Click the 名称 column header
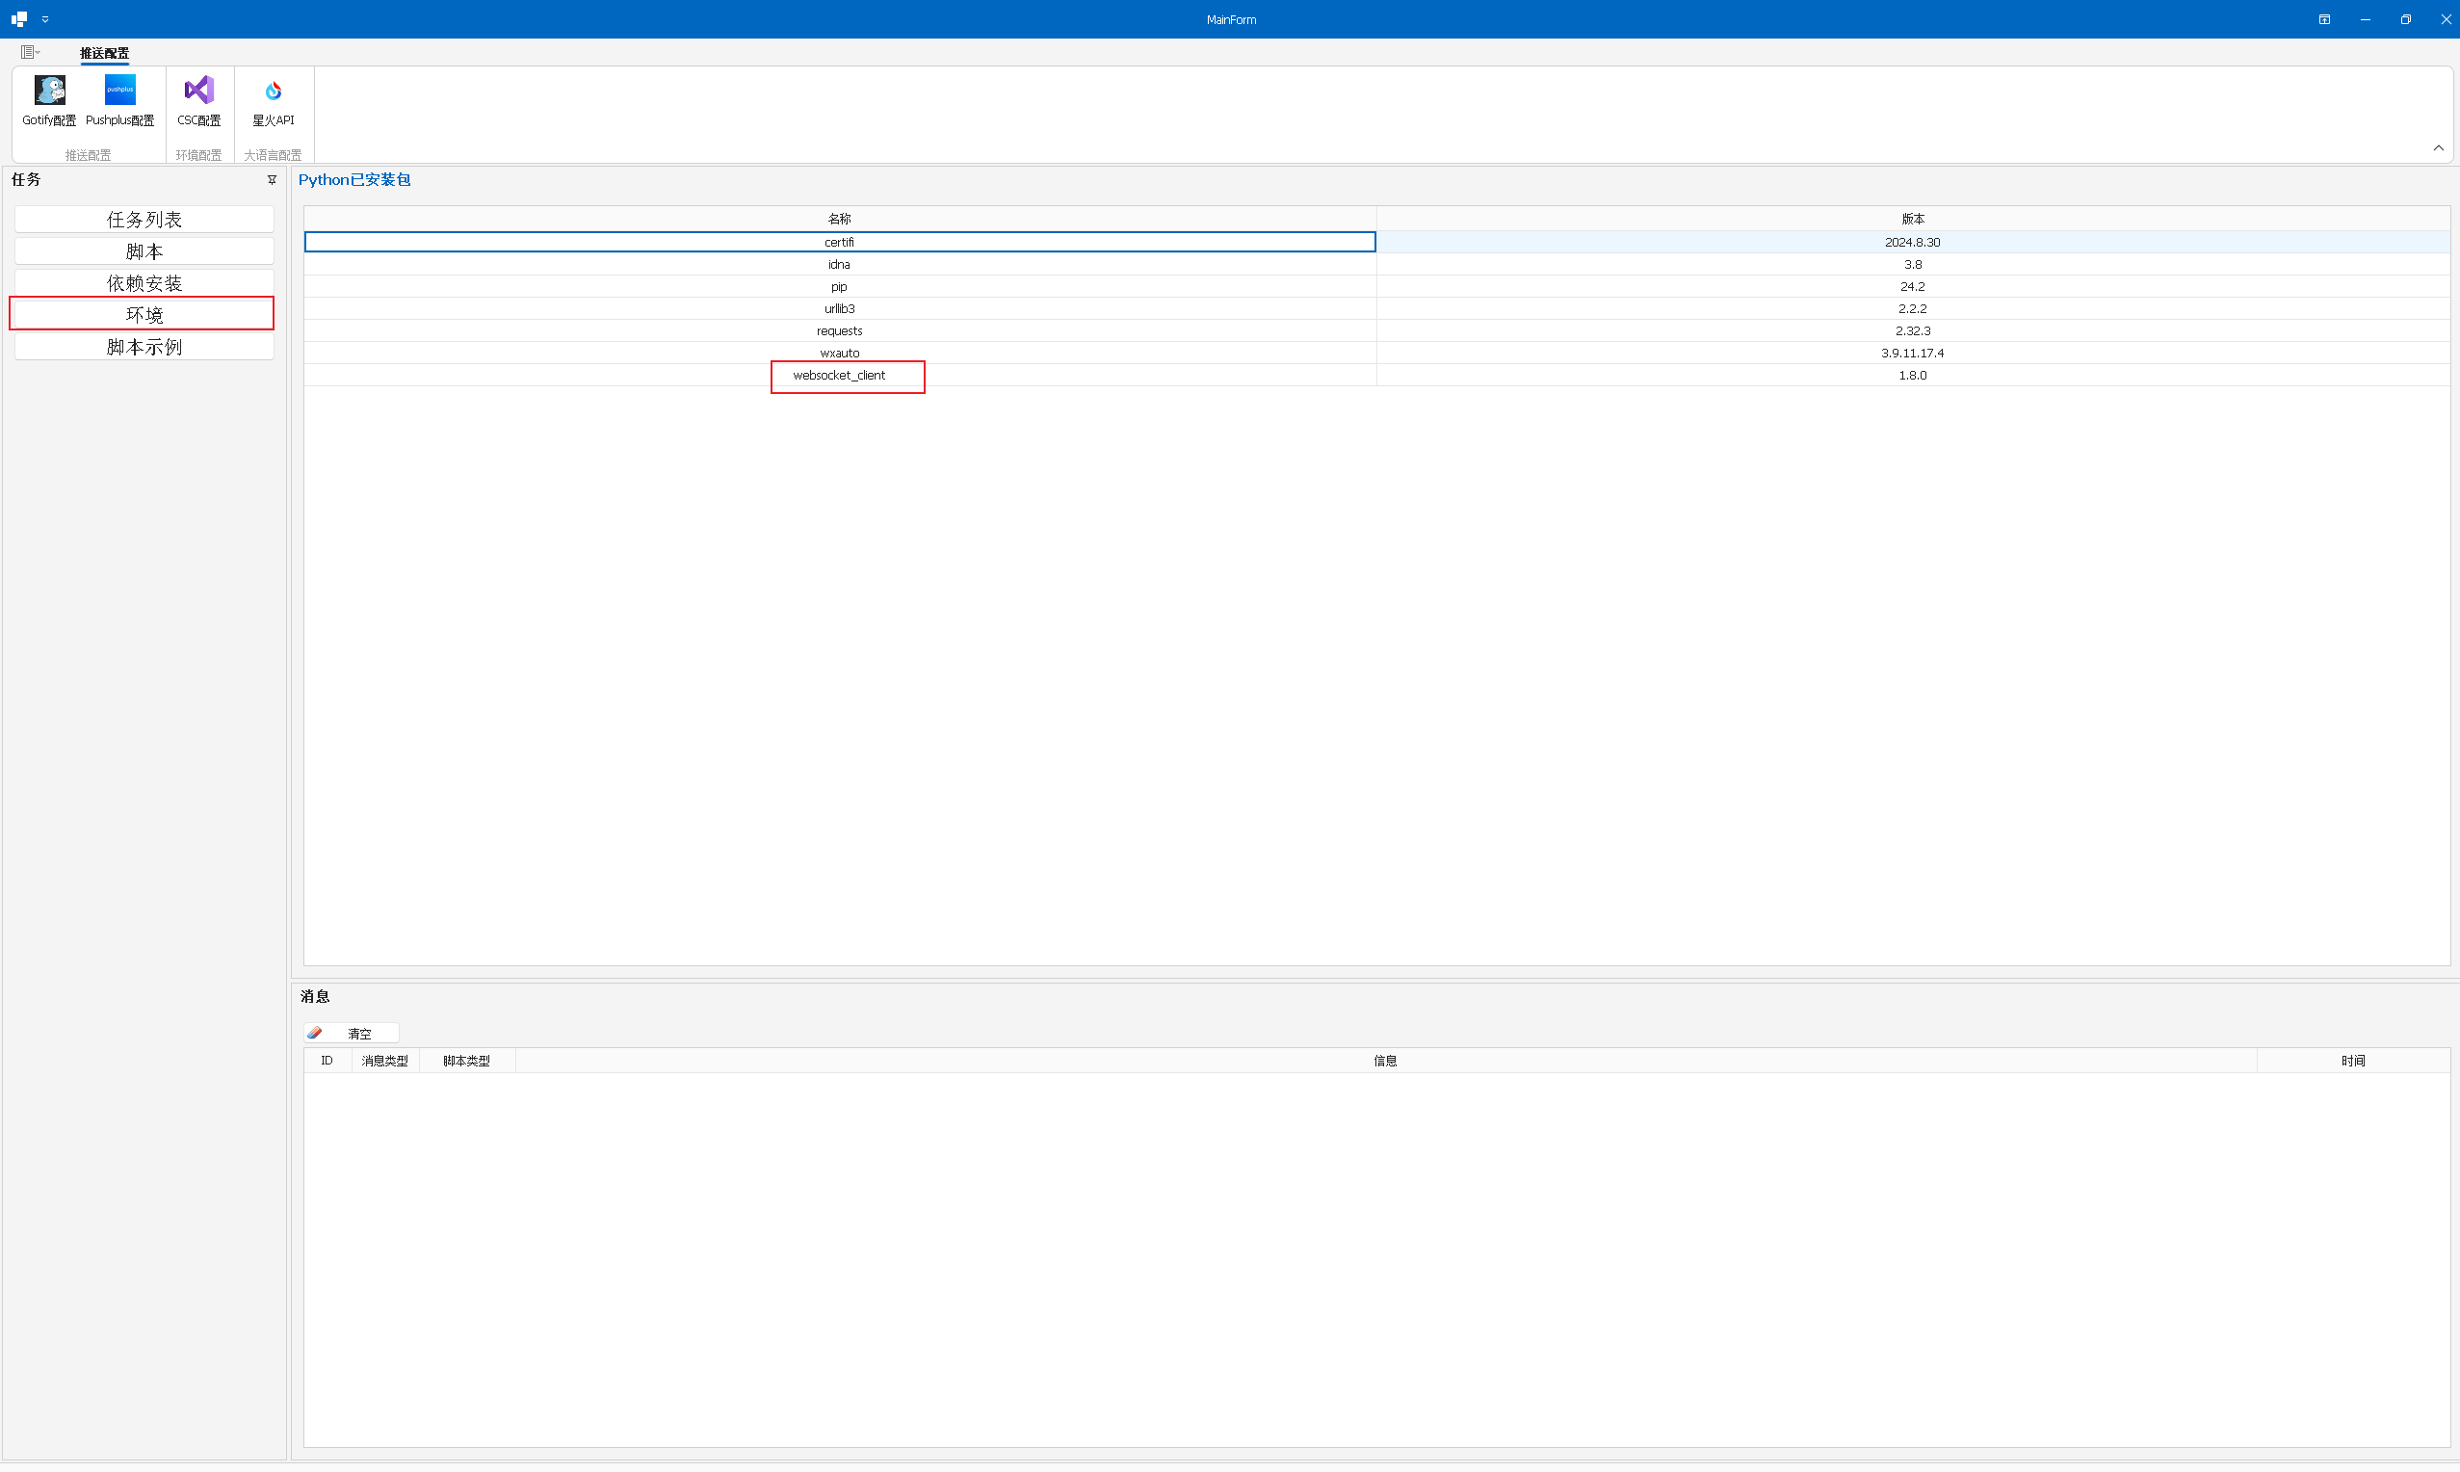The width and height of the screenshot is (2460, 1472). pos(840,219)
